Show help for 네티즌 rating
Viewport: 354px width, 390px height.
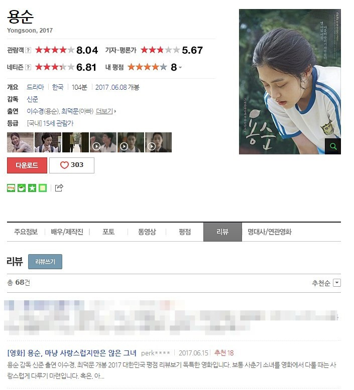[29, 67]
